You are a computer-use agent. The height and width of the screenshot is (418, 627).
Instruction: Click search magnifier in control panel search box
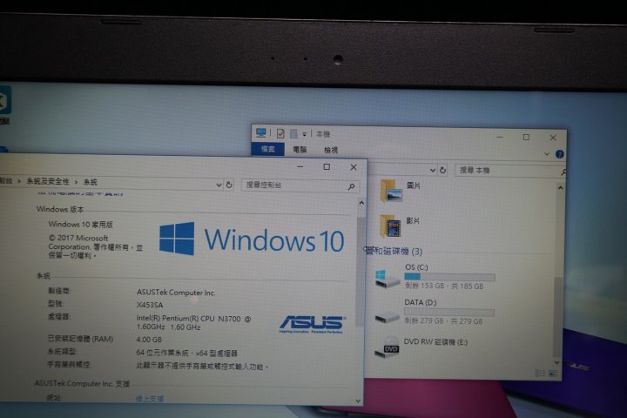(351, 186)
